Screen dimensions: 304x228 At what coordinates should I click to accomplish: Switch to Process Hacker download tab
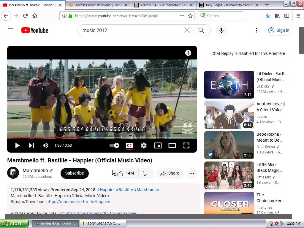coord(98,5)
